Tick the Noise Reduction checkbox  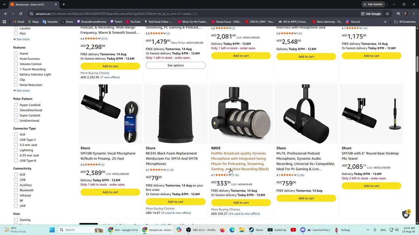(16, 85)
